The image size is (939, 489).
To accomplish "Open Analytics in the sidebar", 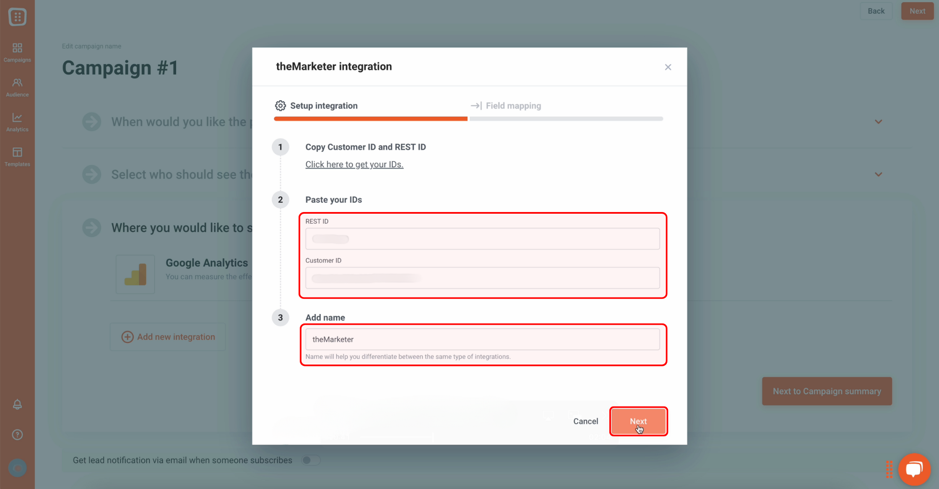I will [x=17, y=122].
